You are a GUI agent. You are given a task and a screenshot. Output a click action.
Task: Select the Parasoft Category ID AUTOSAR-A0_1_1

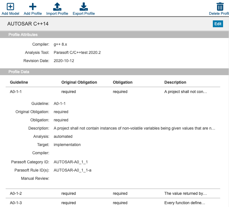point(71,162)
